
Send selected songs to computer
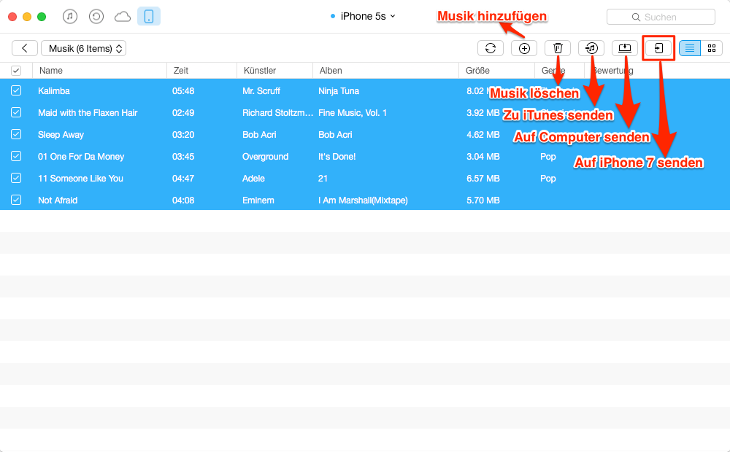(x=625, y=48)
